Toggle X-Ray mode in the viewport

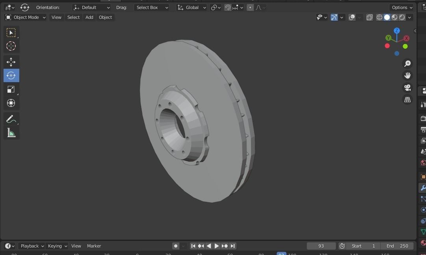pos(369,17)
